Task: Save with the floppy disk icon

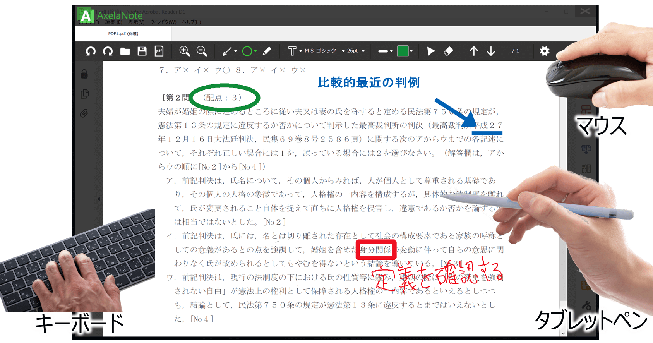Action: 142,51
